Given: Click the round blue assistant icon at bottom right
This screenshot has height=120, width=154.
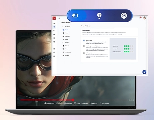Looking at the screenshot, I should 144,72.
